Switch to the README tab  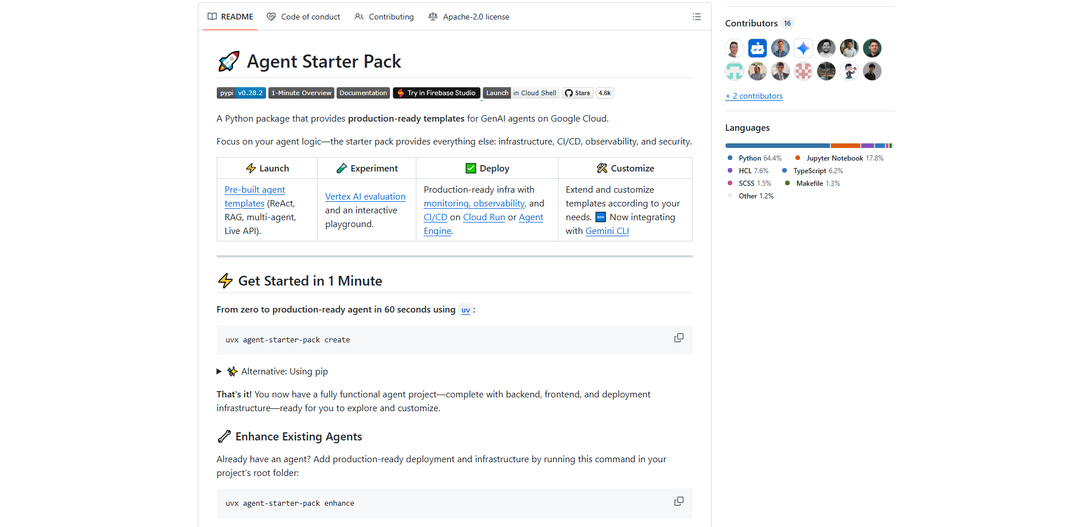point(231,17)
